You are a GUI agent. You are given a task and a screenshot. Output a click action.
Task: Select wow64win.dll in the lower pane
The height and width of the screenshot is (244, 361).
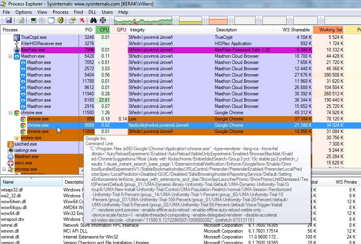13,202
